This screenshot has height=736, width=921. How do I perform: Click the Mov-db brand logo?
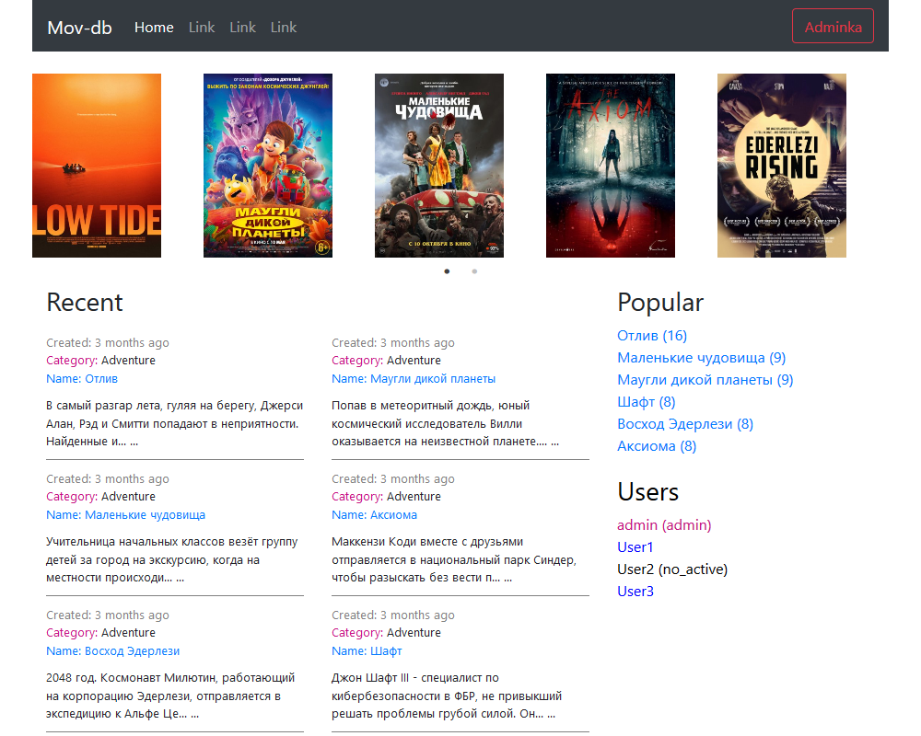click(x=79, y=28)
